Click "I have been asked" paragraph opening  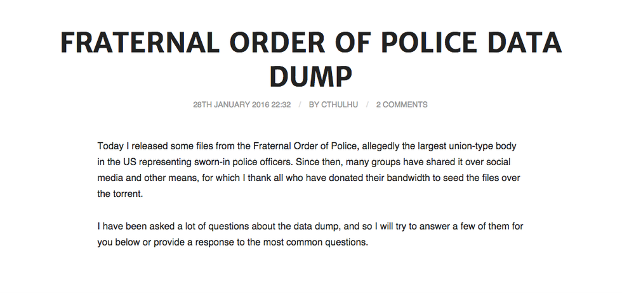133,227
